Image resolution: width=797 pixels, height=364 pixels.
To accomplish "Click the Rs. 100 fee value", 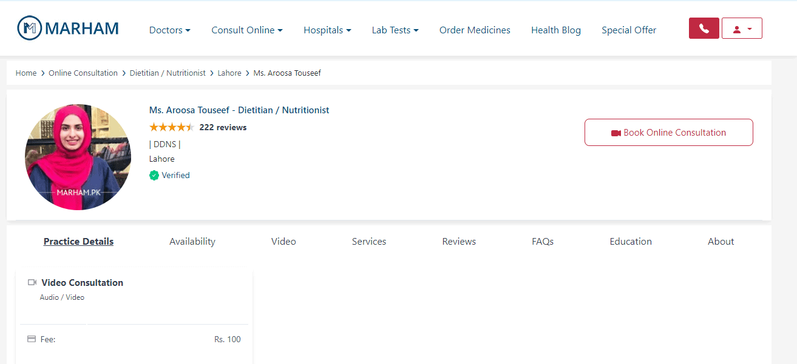I will [228, 339].
